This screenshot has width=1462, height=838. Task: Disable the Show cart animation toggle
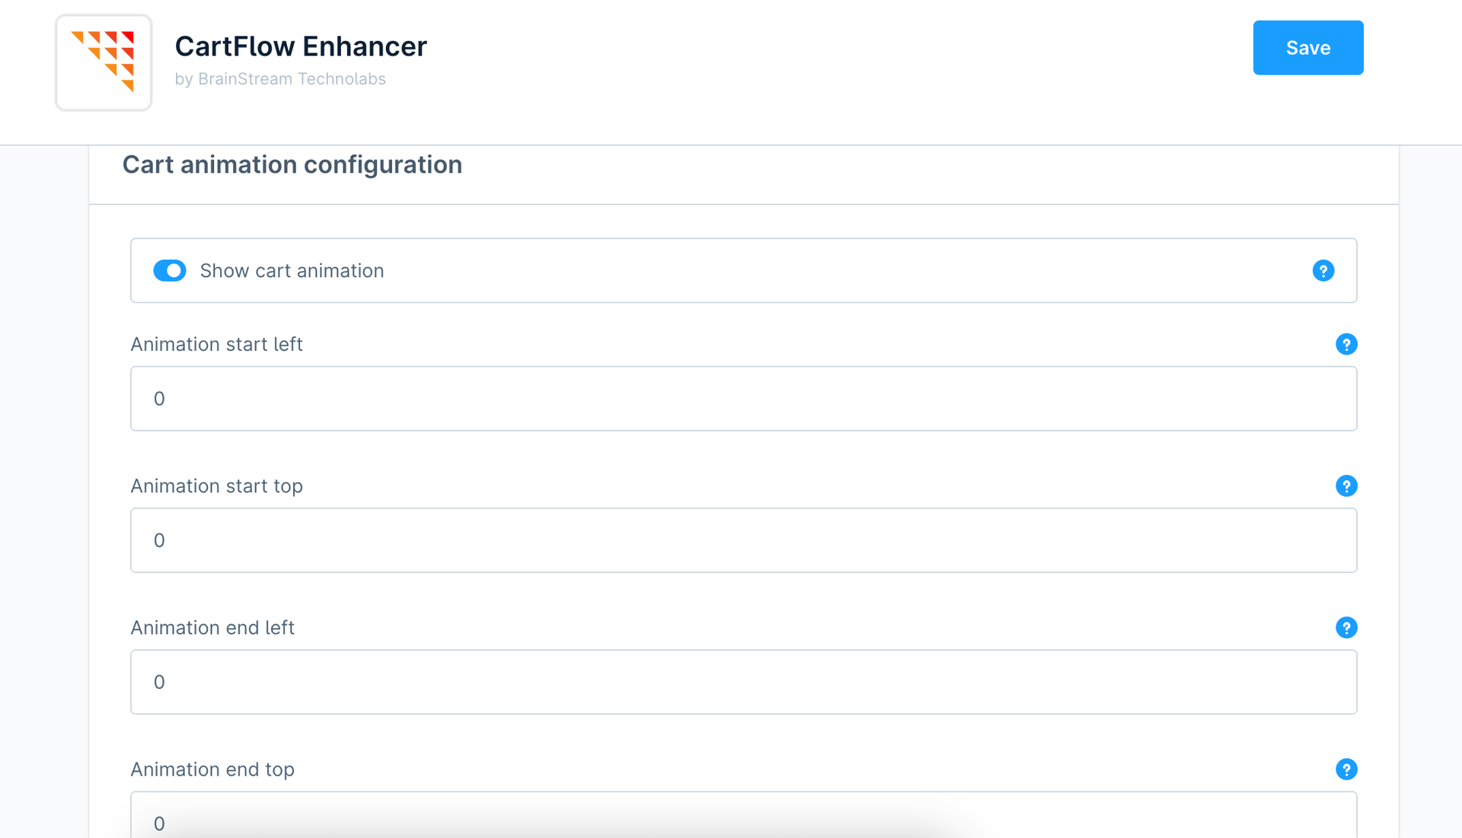pyautogui.click(x=169, y=270)
